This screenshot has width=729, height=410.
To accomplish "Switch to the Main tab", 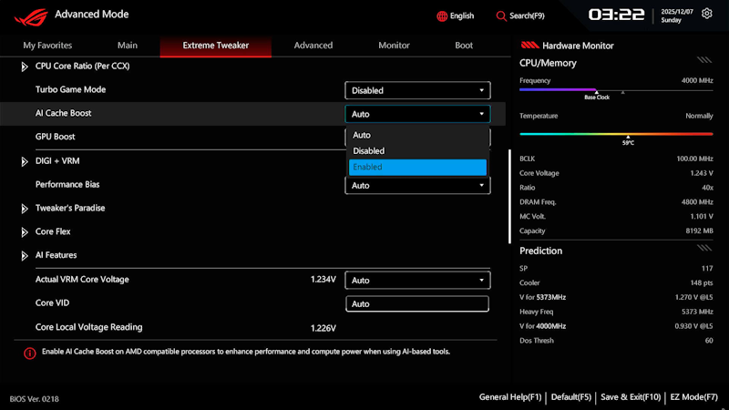I will (128, 46).
